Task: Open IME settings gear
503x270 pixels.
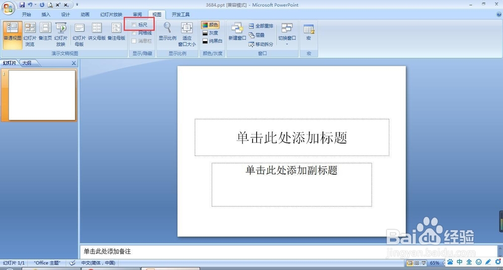Action: (x=498, y=262)
